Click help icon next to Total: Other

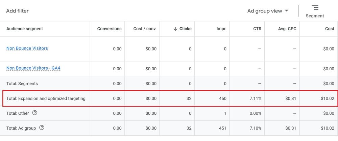(x=35, y=113)
